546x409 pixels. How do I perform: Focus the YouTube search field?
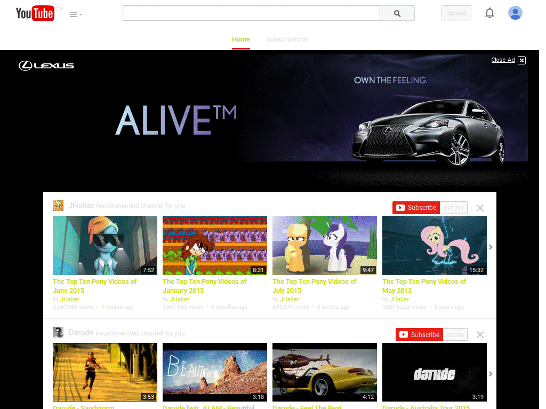pyautogui.click(x=251, y=13)
